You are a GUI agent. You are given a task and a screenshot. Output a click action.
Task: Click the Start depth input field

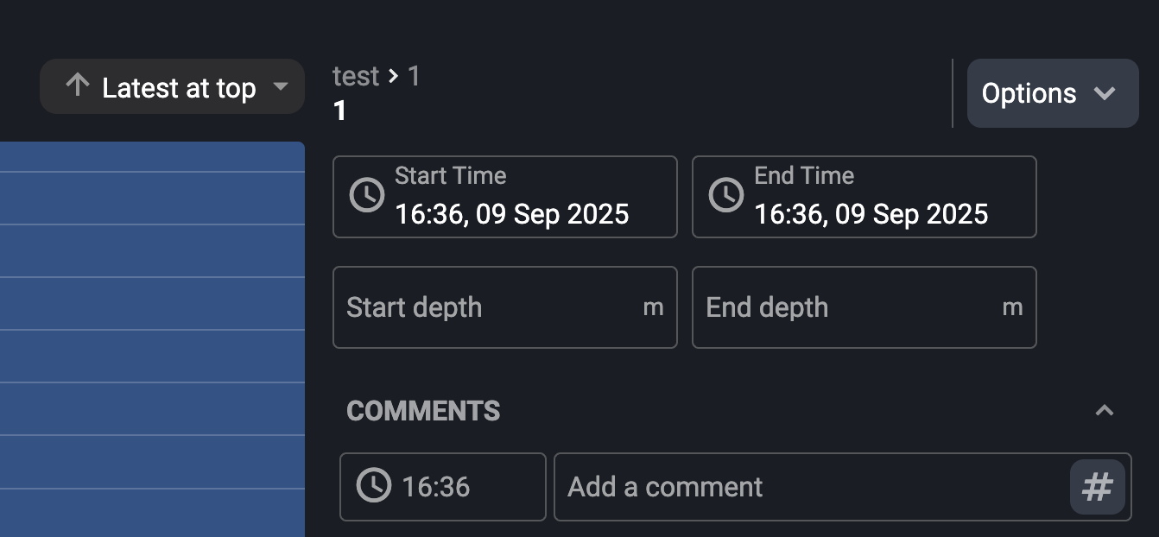point(505,307)
